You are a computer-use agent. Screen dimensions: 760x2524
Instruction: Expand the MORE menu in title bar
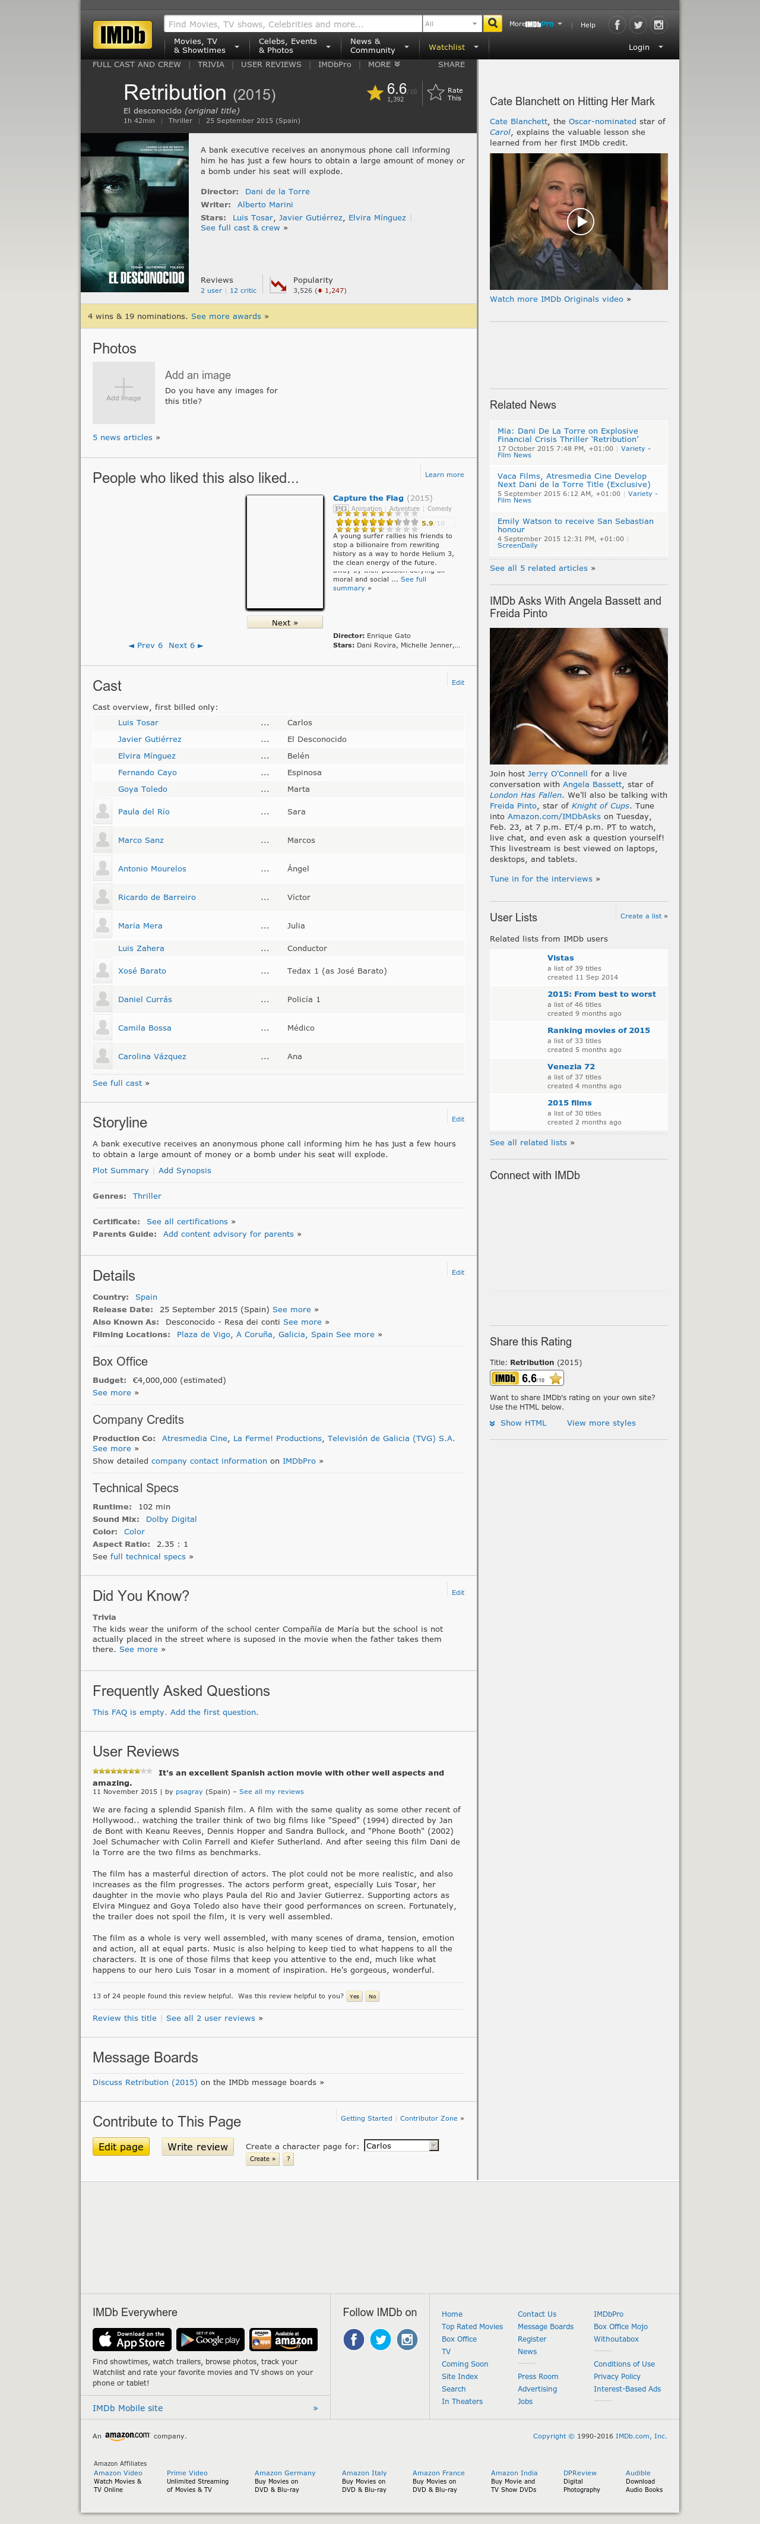pyautogui.click(x=383, y=65)
